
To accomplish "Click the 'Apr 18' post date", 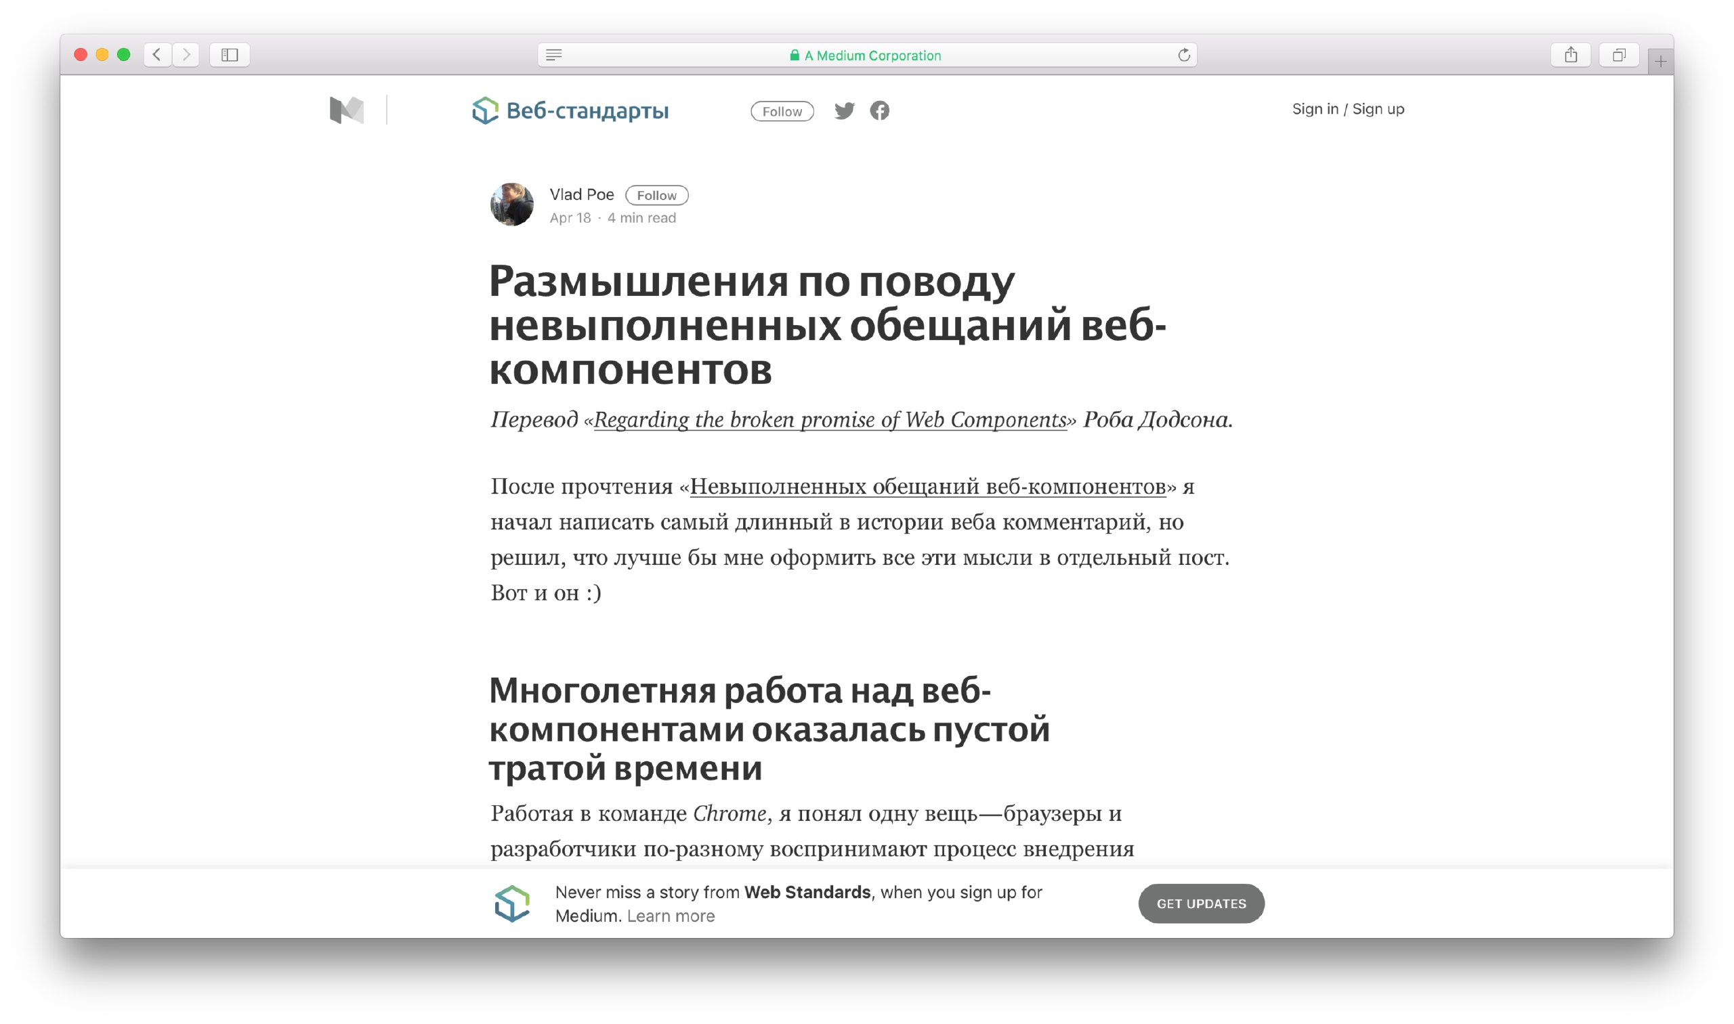I will click(570, 218).
